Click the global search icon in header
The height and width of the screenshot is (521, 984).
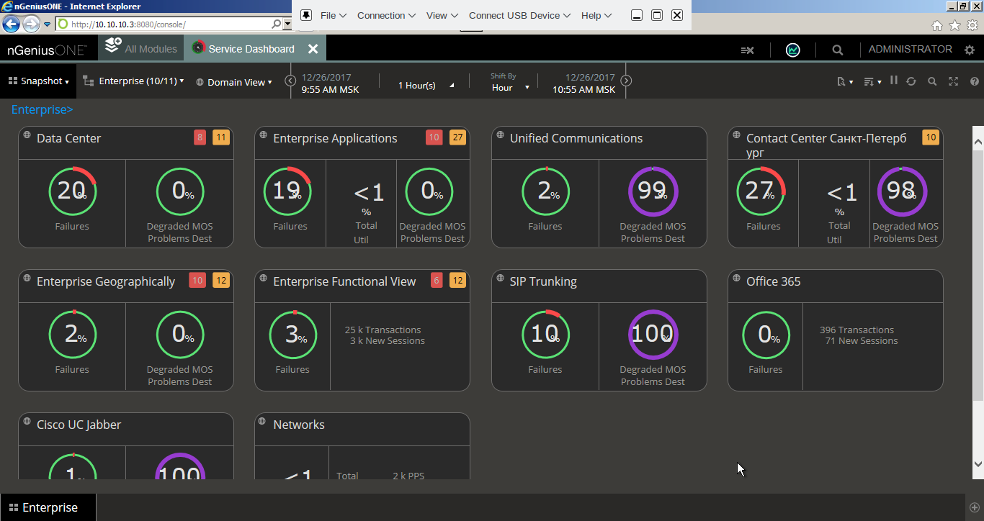[837, 50]
